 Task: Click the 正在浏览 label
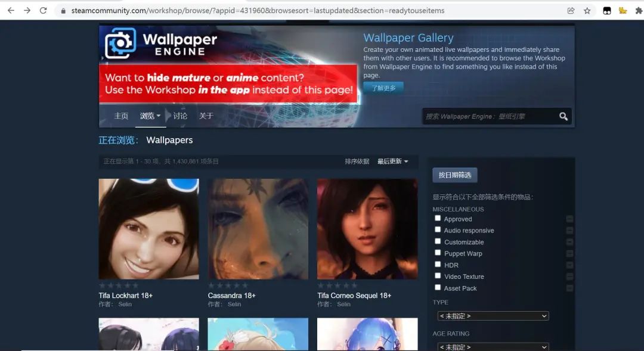pyautogui.click(x=118, y=140)
